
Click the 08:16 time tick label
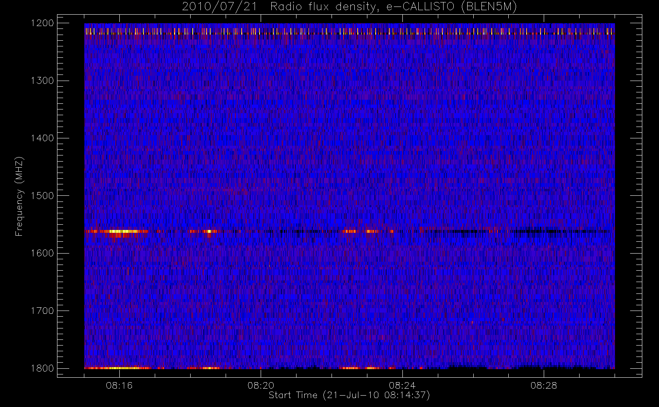pyautogui.click(x=119, y=385)
